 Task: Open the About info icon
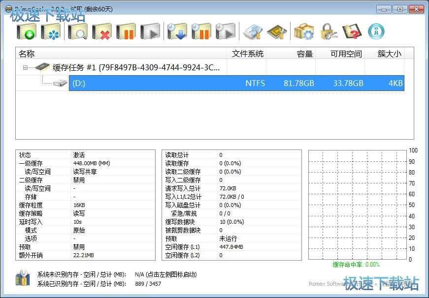pos(376,32)
